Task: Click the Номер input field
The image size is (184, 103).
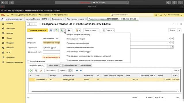Action: [49, 38]
